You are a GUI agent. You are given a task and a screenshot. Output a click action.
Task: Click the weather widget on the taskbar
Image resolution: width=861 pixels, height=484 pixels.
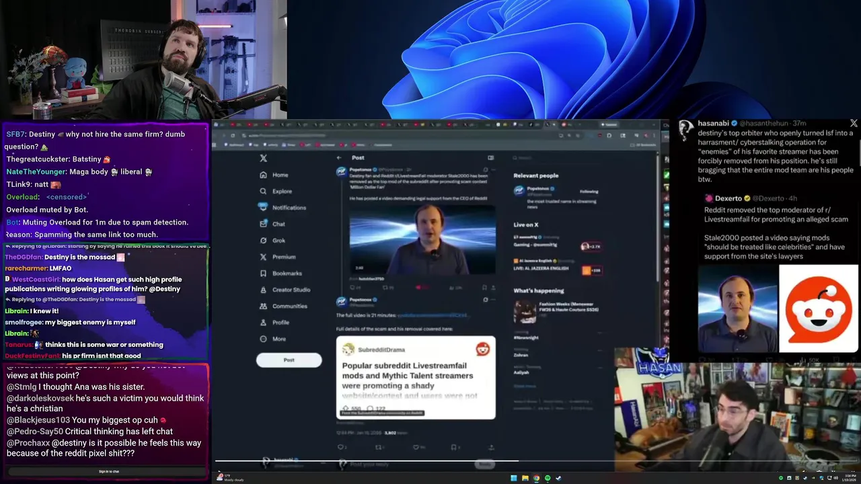coord(229,478)
